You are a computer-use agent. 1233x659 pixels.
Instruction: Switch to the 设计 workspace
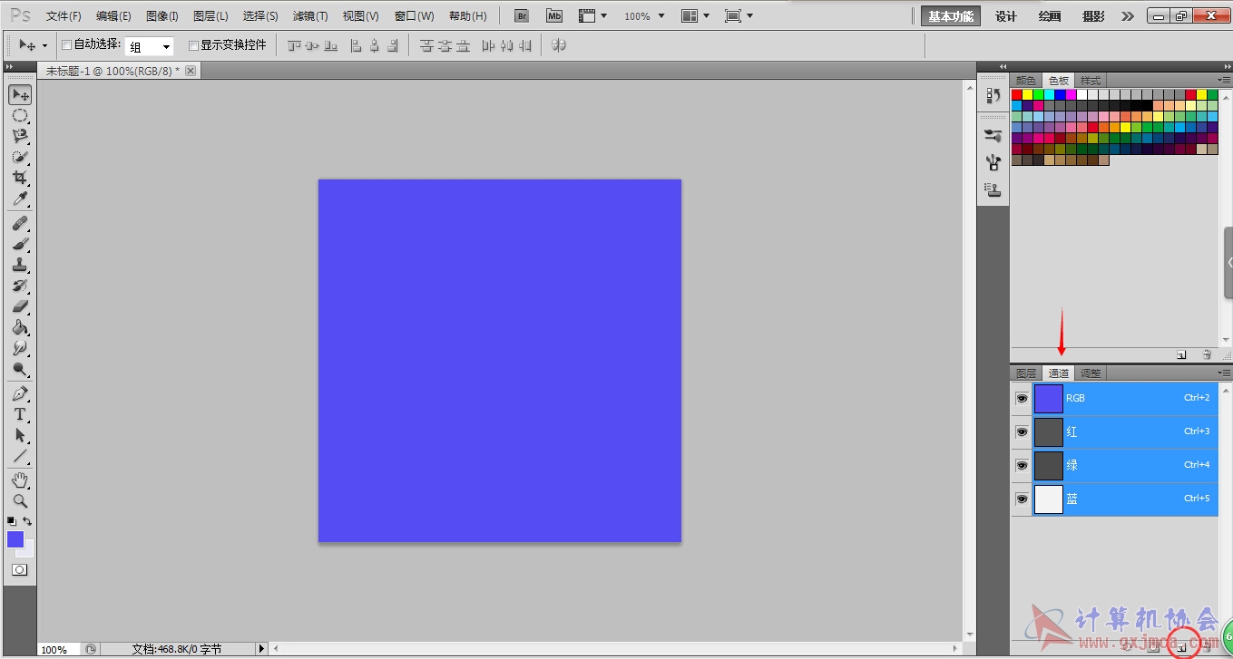[x=1006, y=16]
